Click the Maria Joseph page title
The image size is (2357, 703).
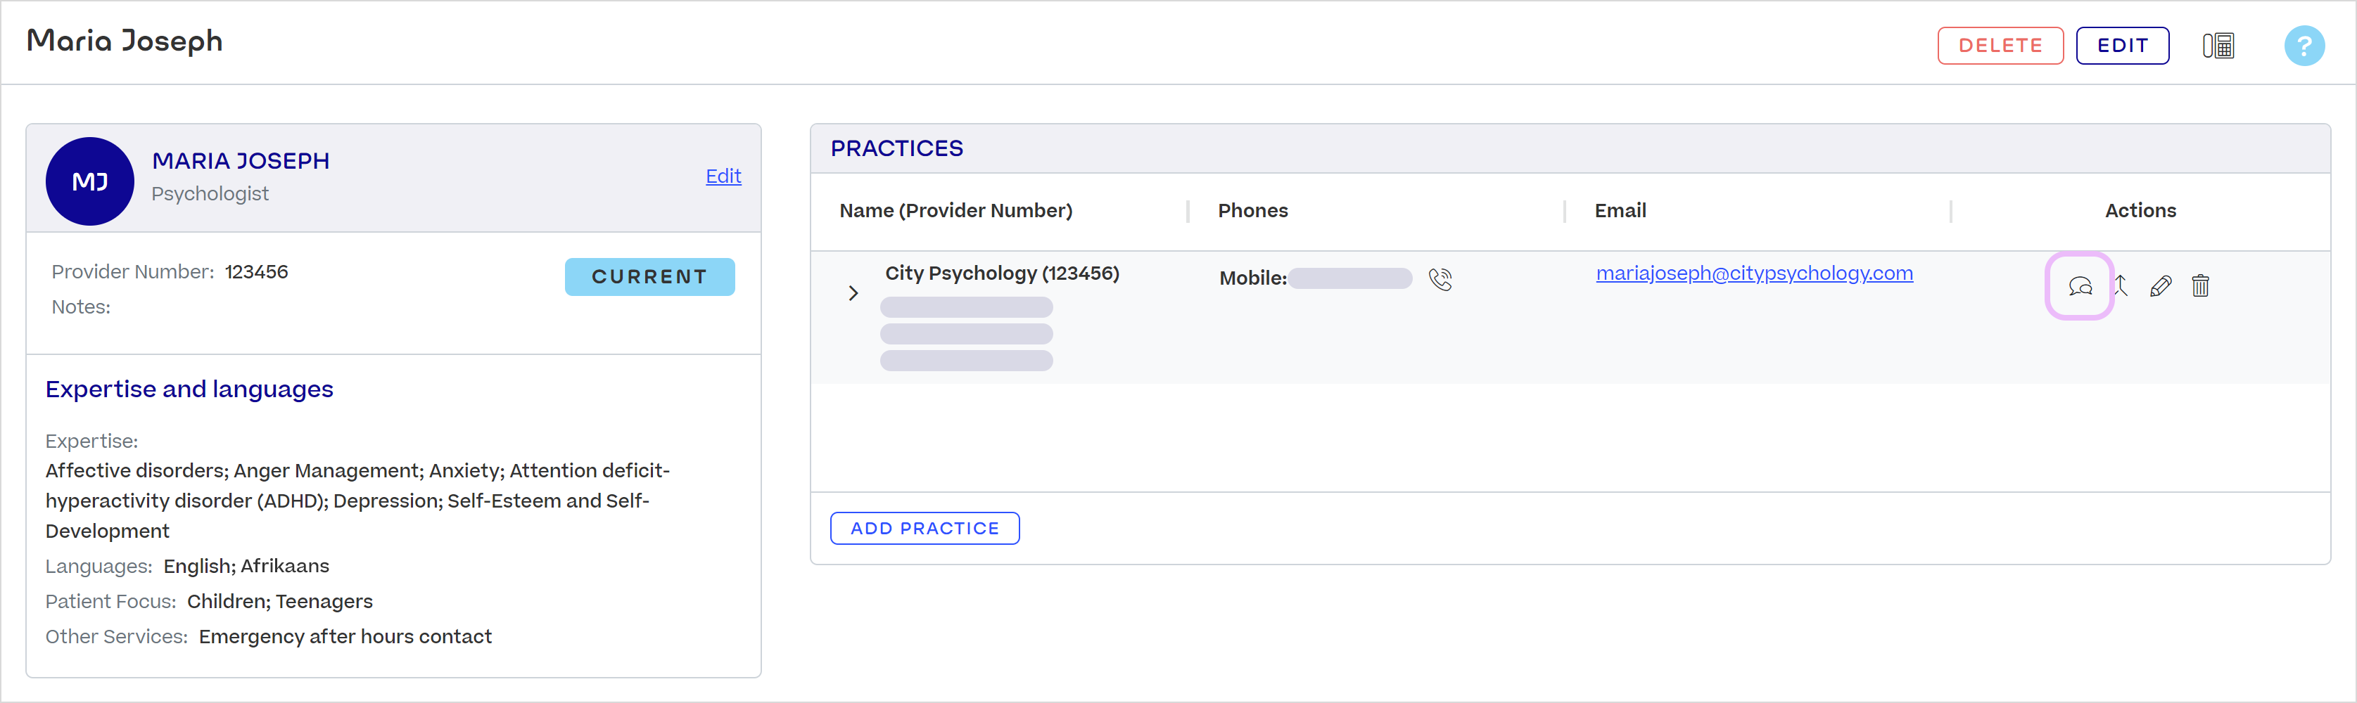point(125,41)
